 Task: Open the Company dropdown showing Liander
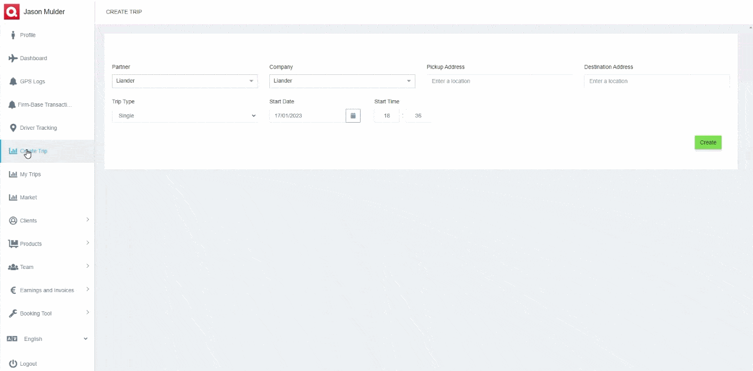[x=342, y=81]
